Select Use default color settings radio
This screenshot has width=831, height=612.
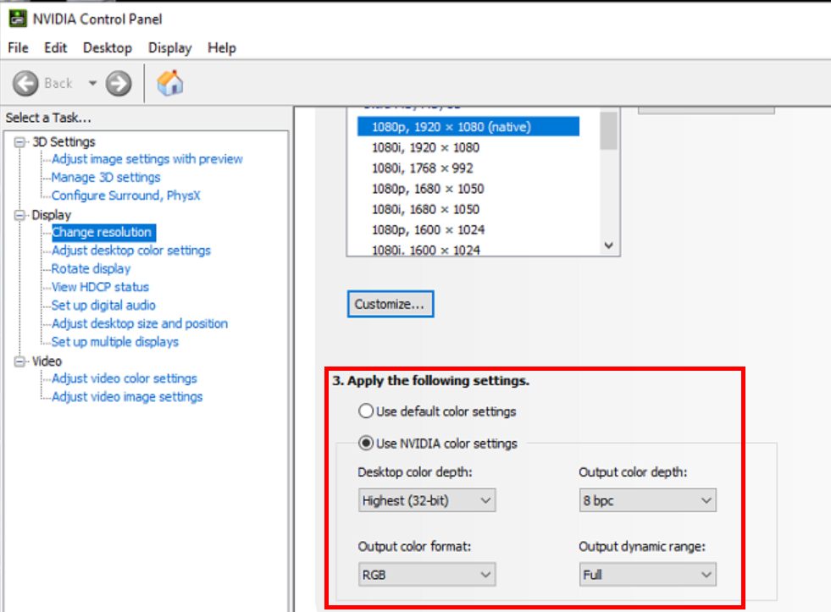[366, 411]
